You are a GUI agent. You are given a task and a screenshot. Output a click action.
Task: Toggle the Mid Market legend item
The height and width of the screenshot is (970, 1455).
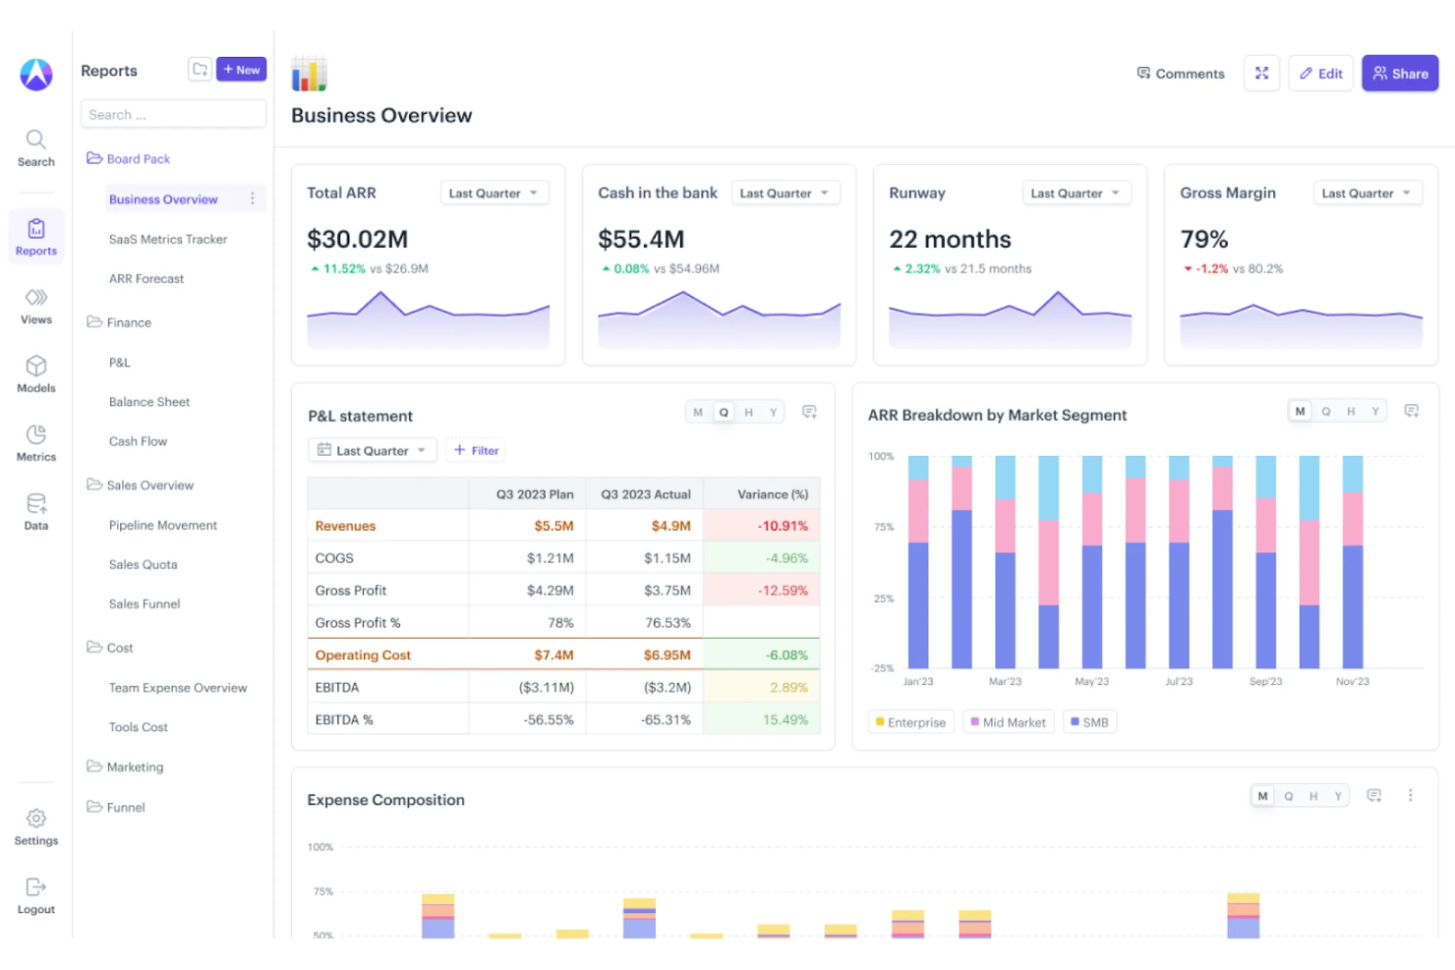pos(1008,721)
